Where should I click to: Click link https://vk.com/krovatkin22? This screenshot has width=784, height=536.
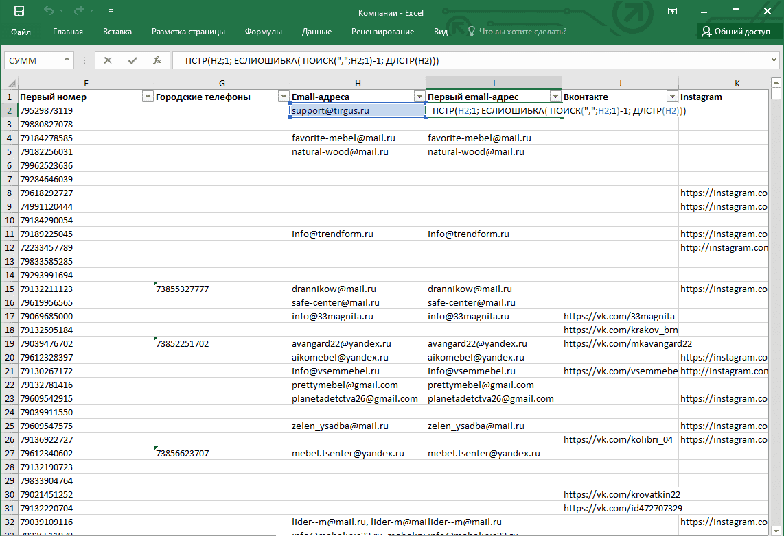pyautogui.click(x=622, y=495)
